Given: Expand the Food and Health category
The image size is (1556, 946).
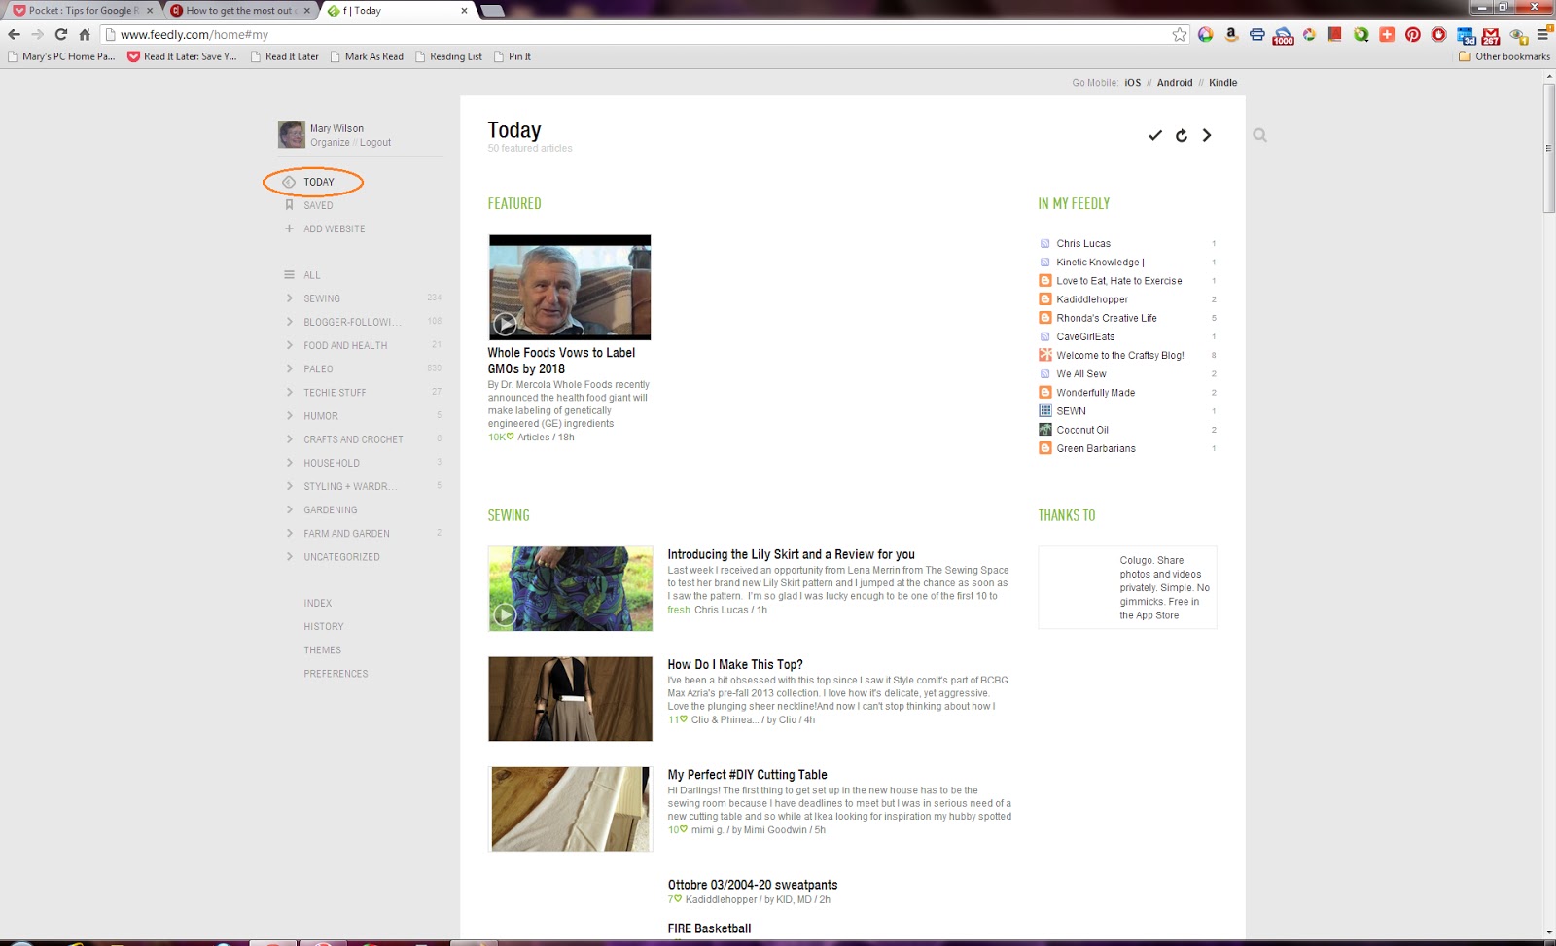Looking at the screenshot, I should point(289,345).
